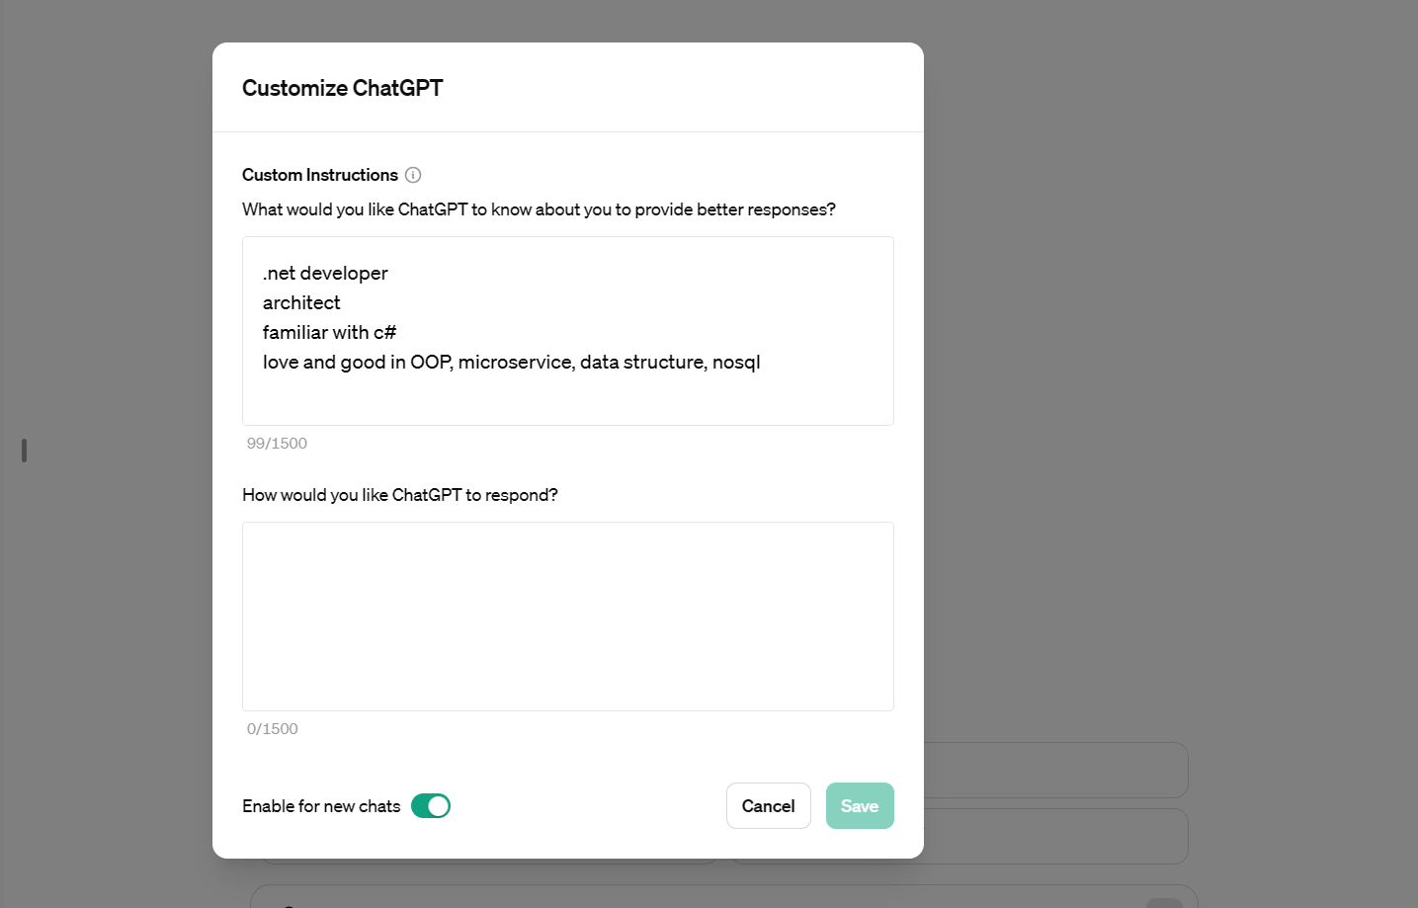Click the "How would you like ChatGPT to respond?" label
The width and height of the screenshot is (1418, 908).
pyautogui.click(x=399, y=495)
